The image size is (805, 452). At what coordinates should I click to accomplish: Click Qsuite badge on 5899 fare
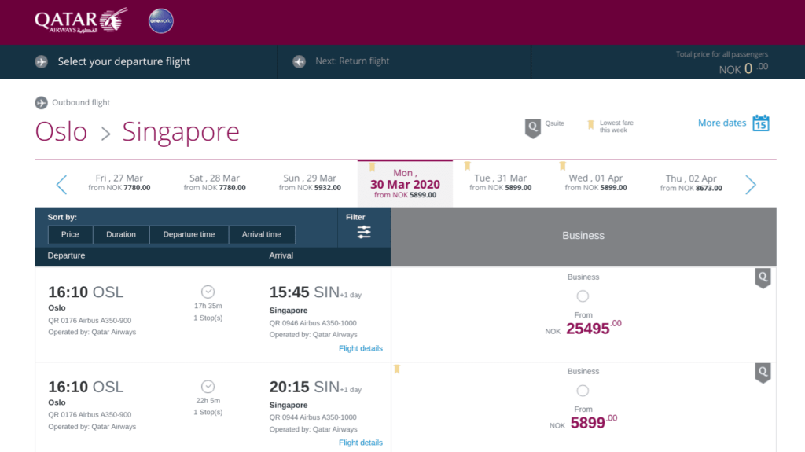(x=762, y=373)
